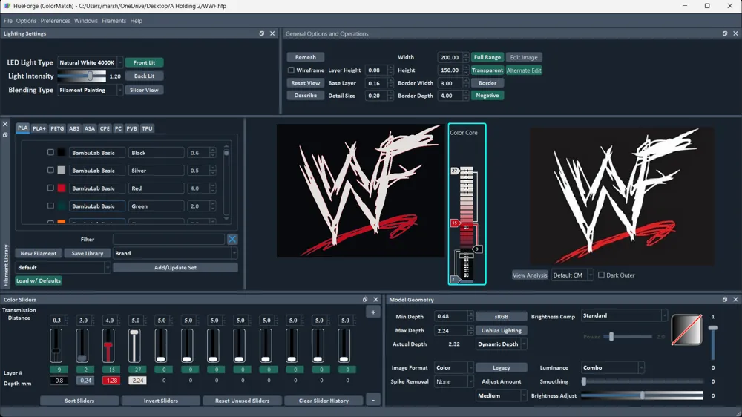Close the Lighting Settings panel
Screen dimensions: 742x417
coord(272,33)
